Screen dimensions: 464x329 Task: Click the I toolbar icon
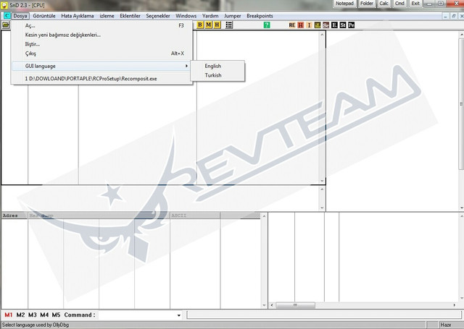pyautogui.click(x=309, y=25)
